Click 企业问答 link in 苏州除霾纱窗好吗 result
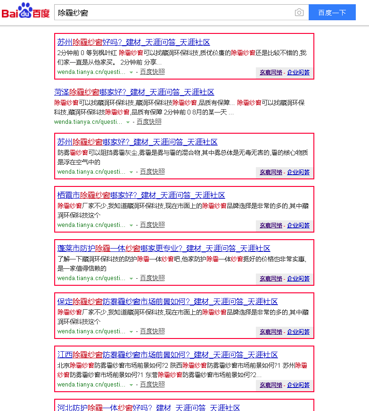The height and width of the screenshot is (411, 369). click(298, 73)
